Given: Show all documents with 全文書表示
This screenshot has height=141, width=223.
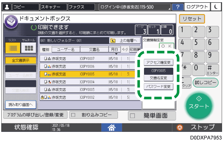Looking at the screenshot, I should (x=21, y=61).
